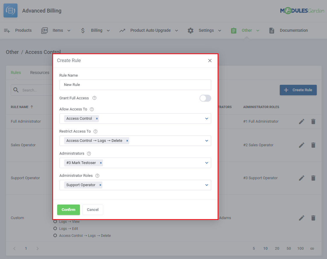The image size is (327, 259).
Task: Confirm the new rule creation
Action: click(x=68, y=210)
